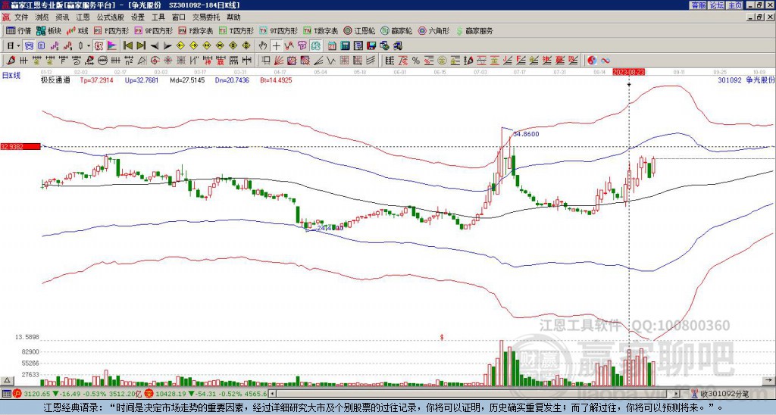Step chart left with black arrow
Screen dimensions: 776x415
[155, 46]
